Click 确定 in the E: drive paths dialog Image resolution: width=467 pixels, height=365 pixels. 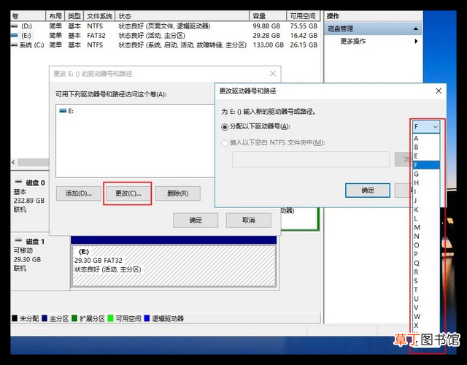coord(196,220)
